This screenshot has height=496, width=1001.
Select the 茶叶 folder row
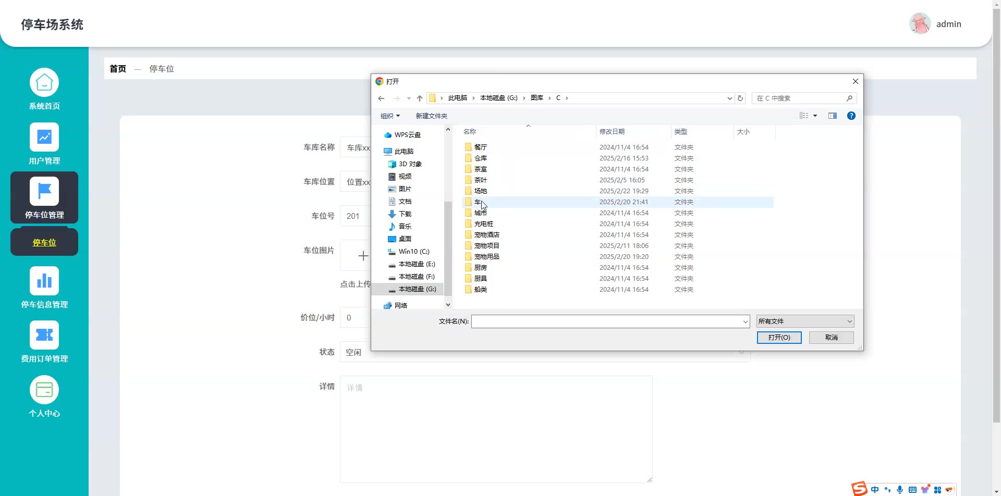[x=618, y=180]
